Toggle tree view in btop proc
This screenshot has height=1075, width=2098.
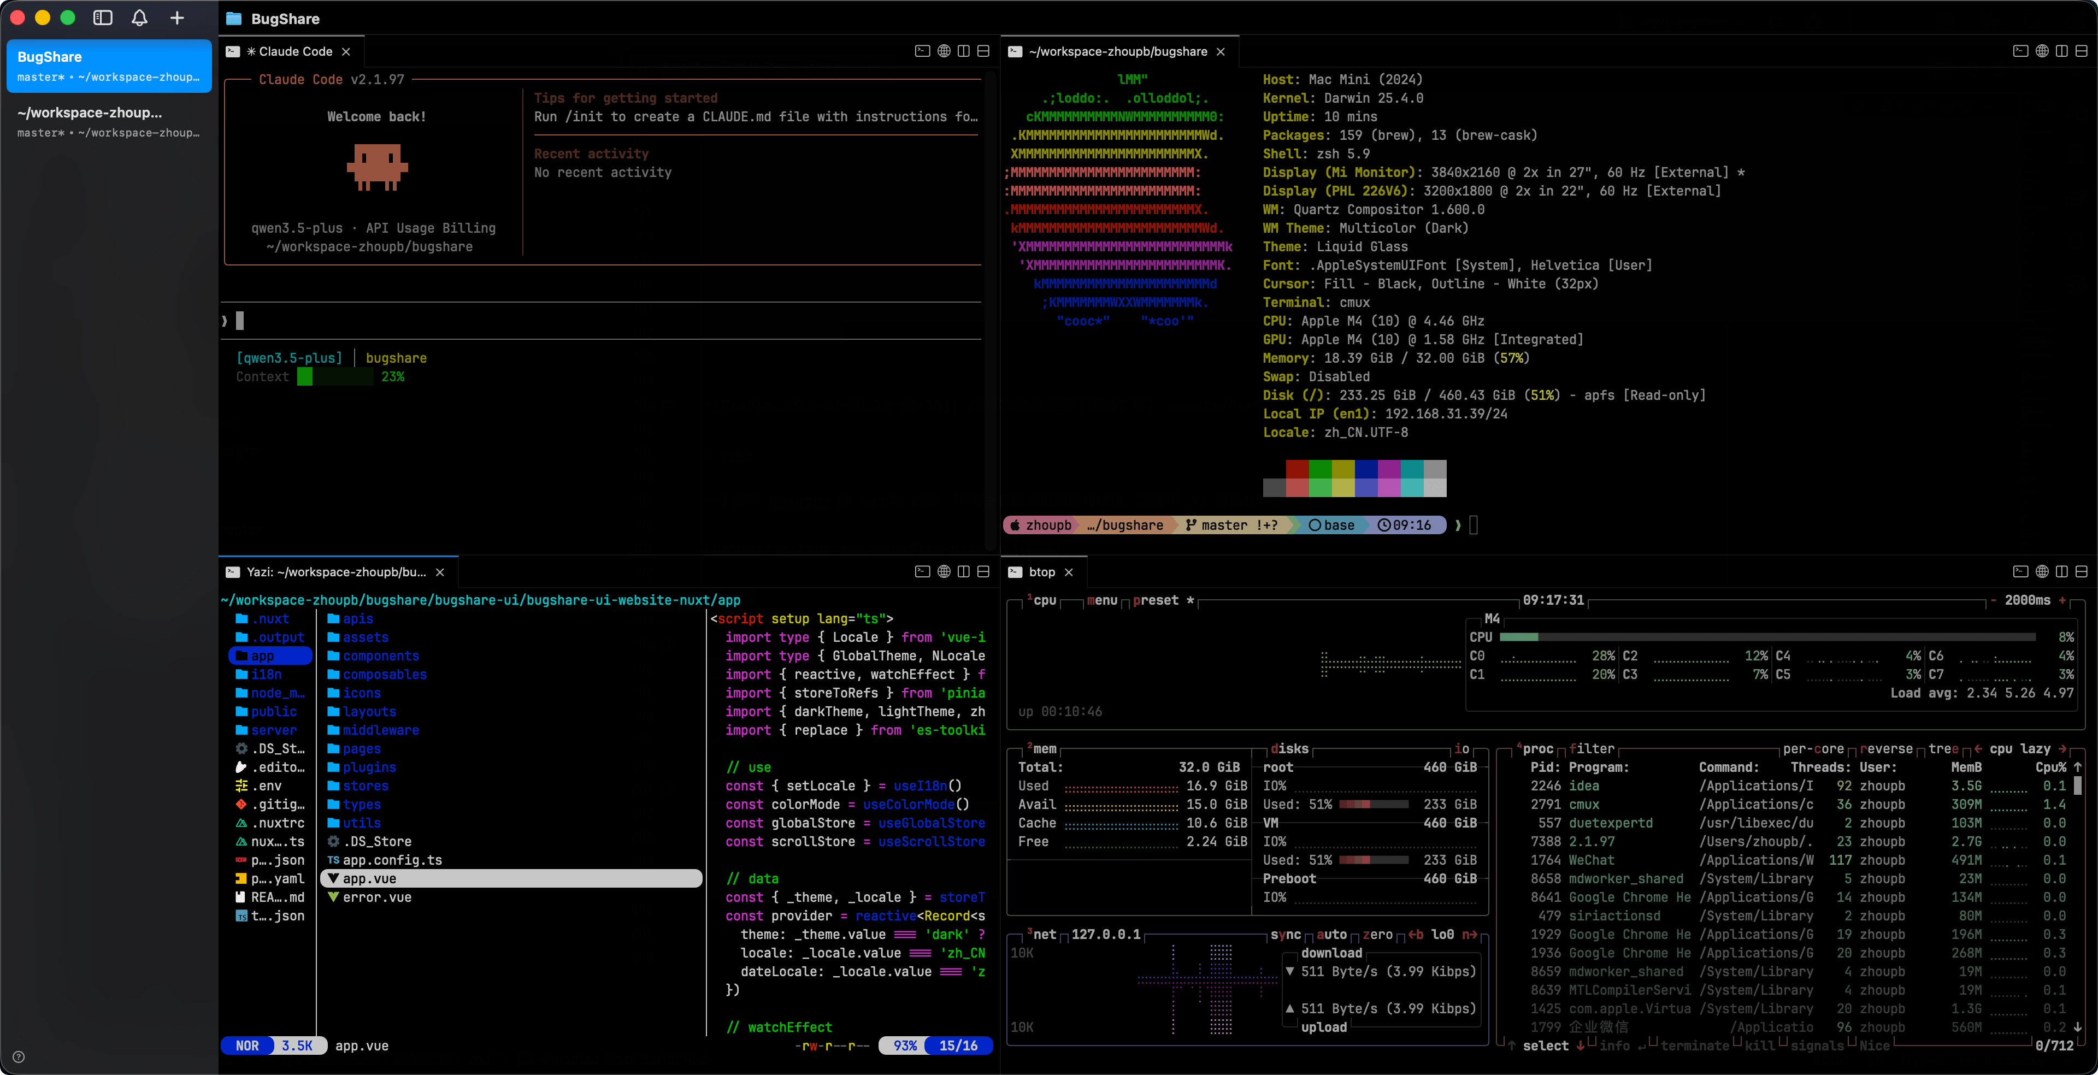1943,748
